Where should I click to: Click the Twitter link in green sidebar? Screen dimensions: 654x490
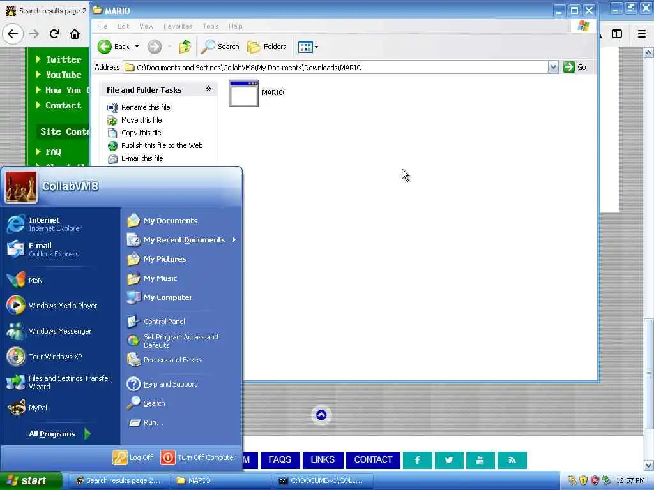pos(63,59)
